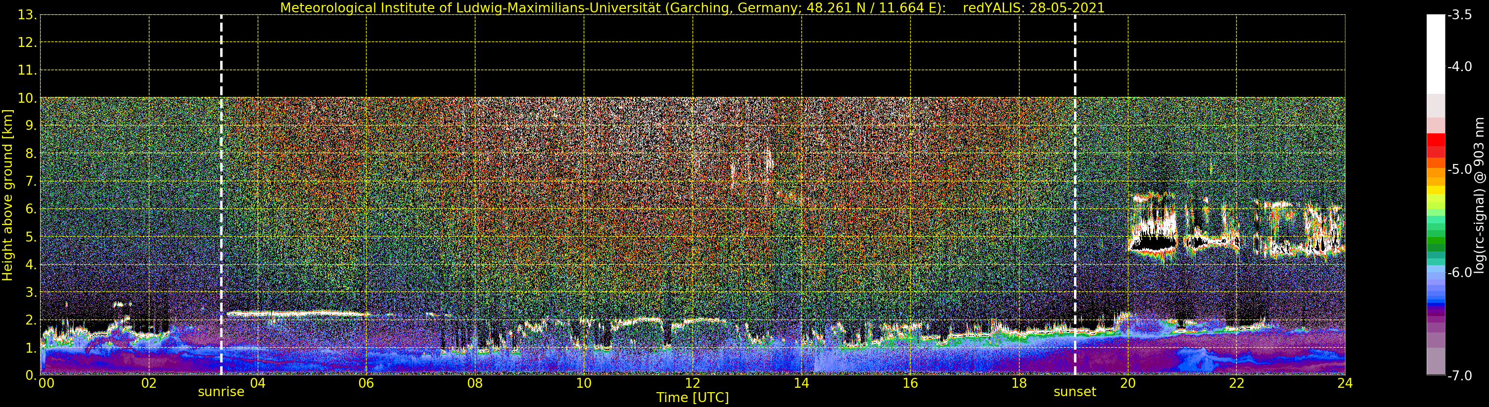1489x407 pixels.
Task: Click the '5.' height axis tick label
Action: point(31,237)
